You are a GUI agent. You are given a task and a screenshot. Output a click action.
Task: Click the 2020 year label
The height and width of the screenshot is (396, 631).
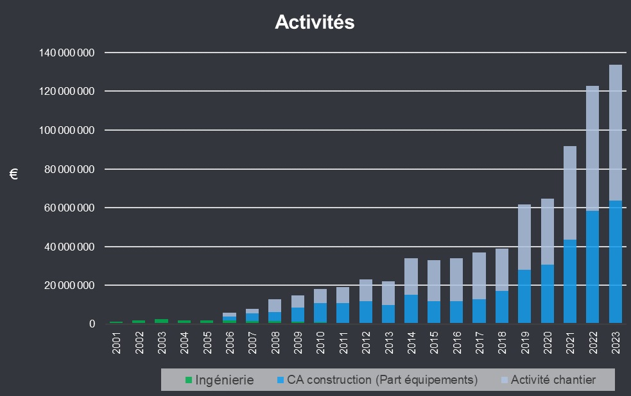[548, 343]
